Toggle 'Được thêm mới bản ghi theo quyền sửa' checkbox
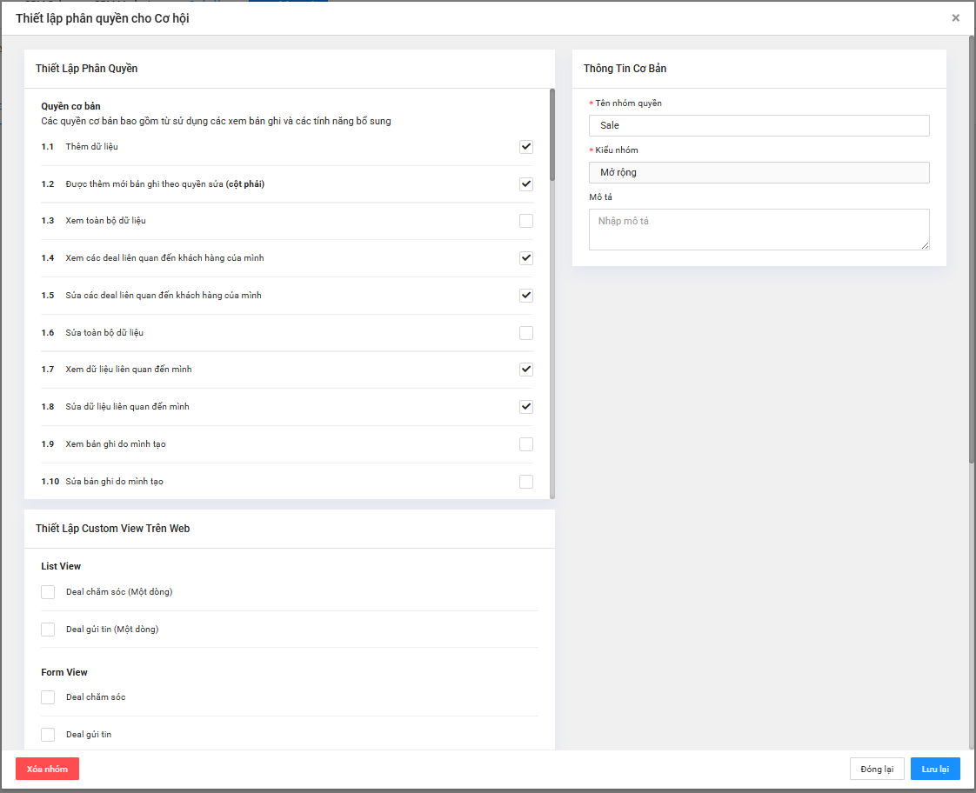The height and width of the screenshot is (793, 976). (526, 184)
